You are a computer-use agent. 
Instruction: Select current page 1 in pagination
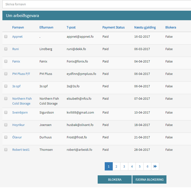coord(109,166)
